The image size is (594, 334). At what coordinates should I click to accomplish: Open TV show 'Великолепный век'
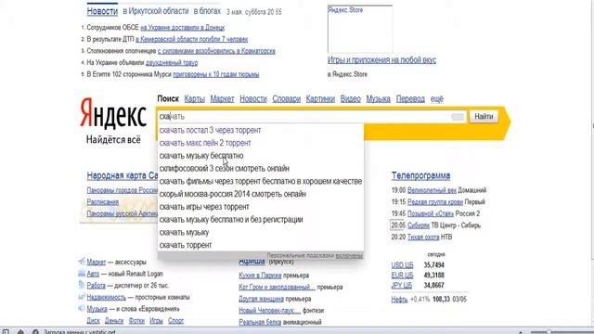(x=432, y=190)
